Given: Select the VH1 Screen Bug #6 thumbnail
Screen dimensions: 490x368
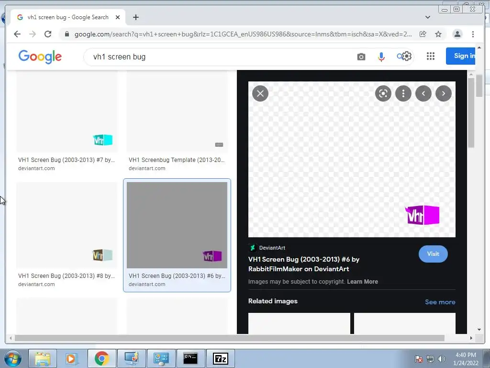Looking at the screenshot, I should (x=177, y=225).
